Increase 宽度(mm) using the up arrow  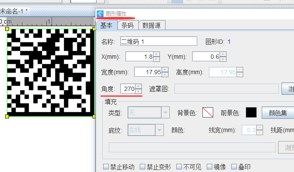point(165,70)
